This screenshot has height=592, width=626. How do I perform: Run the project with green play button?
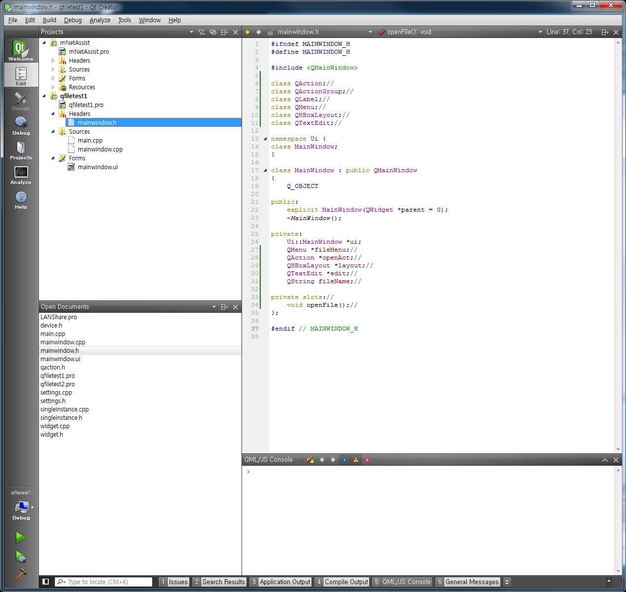[21, 537]
